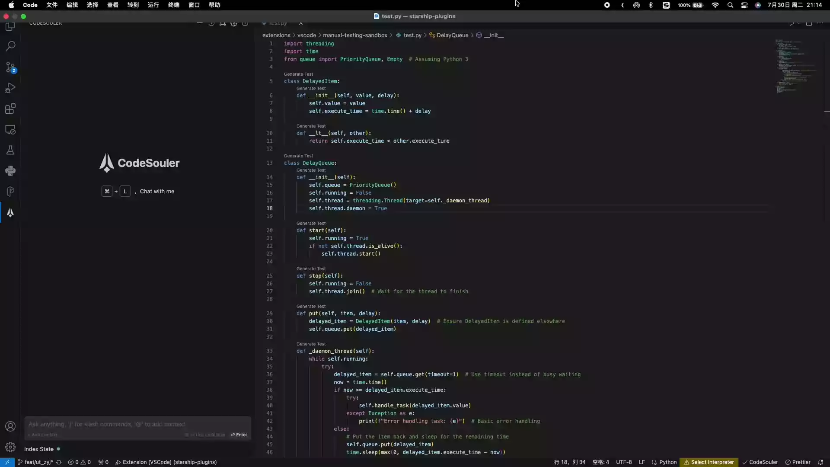The width and height of the screenshot is (830, 467).
Task: Start new CodeSouler chat with plus icon
Action: tap(200, 23)
